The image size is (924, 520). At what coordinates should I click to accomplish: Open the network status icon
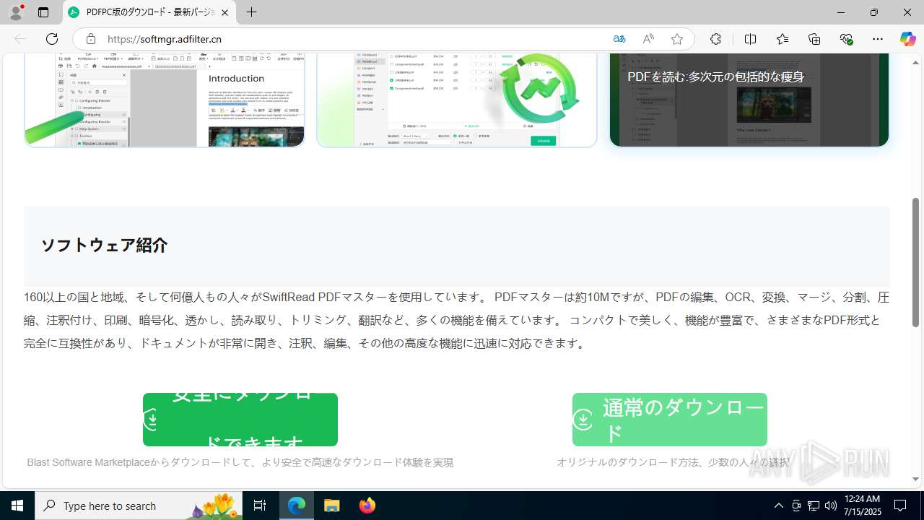814,506
